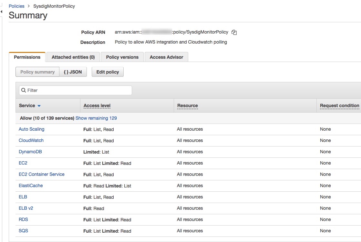361x242 pixels.
Task: Click the policy ARN text
Action: click(171, 32)
